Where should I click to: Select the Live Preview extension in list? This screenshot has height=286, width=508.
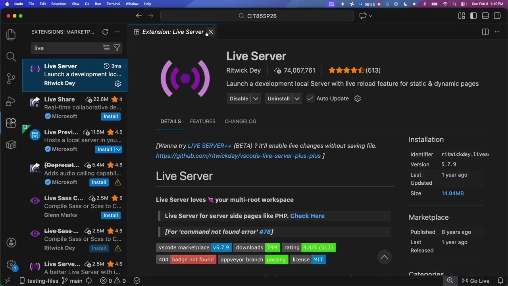coord(75,141)
